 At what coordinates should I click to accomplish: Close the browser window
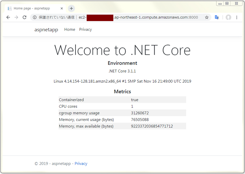(x=236, y=3)
